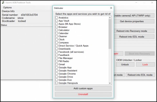The height and width of the screenshot is (102, 157).
Task: Mark the File Manager checkbox
Action: click(x=57, y=58)
